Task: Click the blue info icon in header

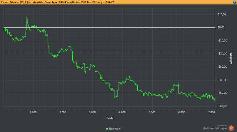Action: [235, 2]
